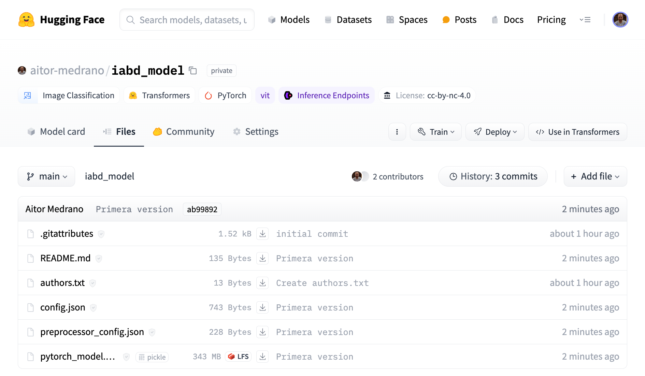Click the 'initial commit' message
Viewport: 645px width, 376px height.
[x=312, y=234]
